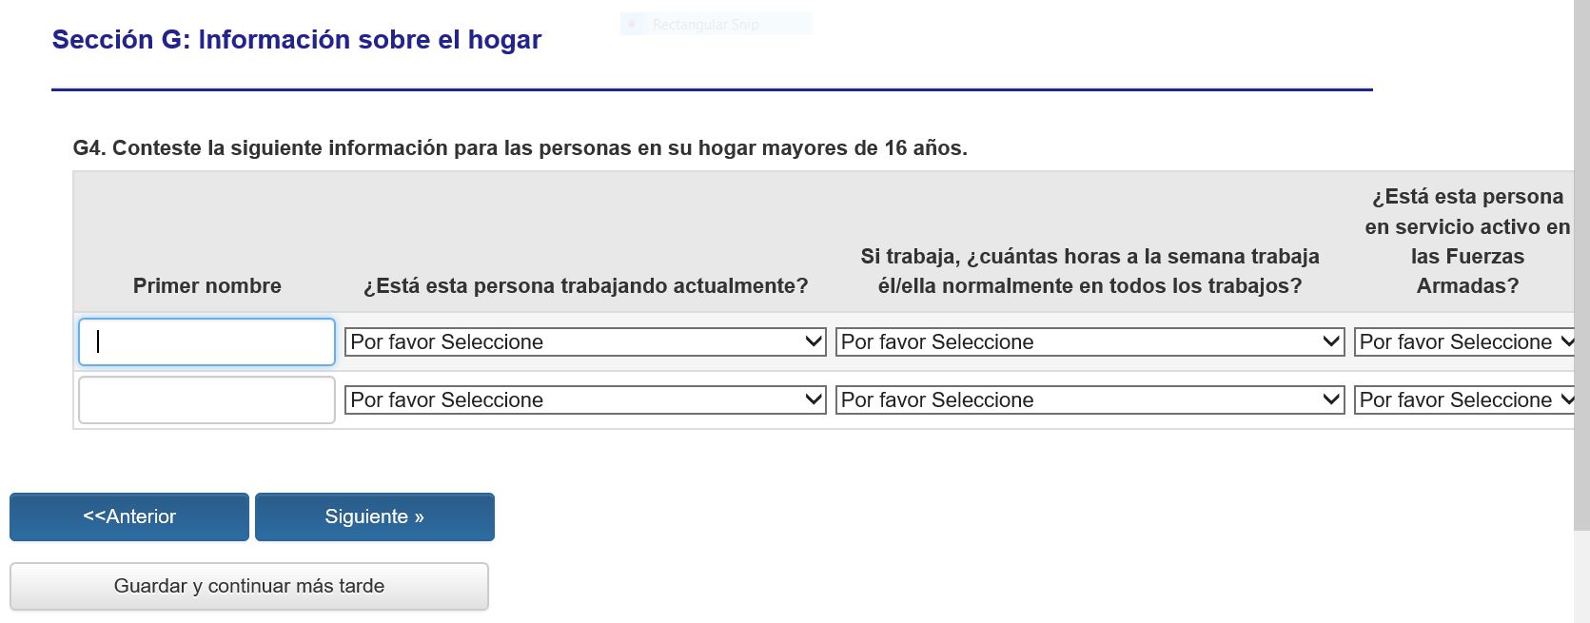Click the 'Primer nombre' column header
The image size is (1590, 623).
206,285
